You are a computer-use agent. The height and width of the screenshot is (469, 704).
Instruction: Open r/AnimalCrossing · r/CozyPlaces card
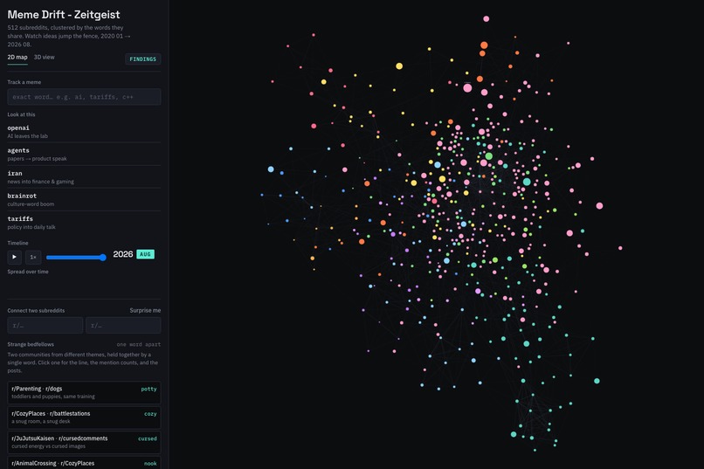point(84,463)
